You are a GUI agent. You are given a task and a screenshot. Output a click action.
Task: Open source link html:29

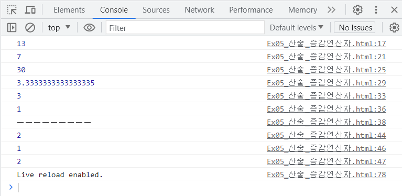[x=326, y=83]
